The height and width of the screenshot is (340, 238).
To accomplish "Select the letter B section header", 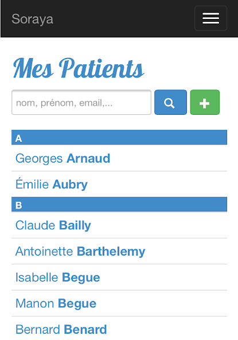I will tap(119, 204).
